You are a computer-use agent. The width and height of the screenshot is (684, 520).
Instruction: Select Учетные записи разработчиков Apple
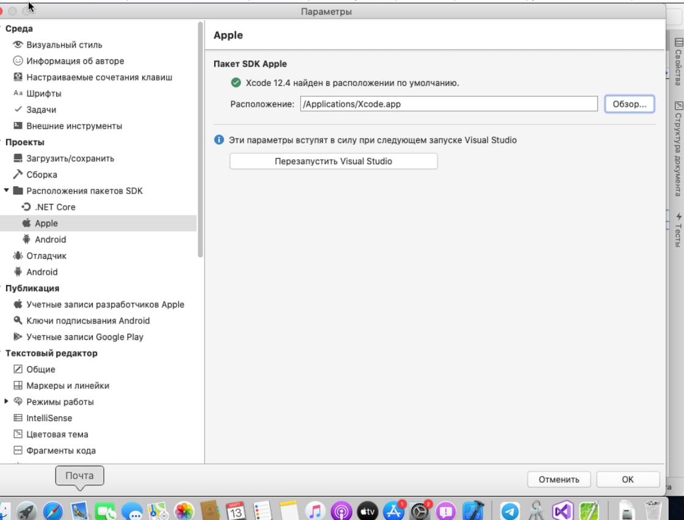pos(105,305)
